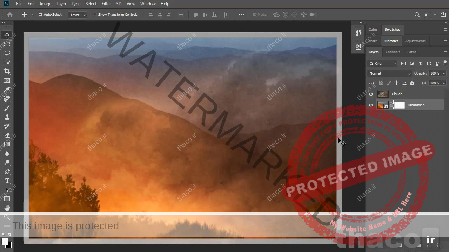Select the Clouds layer thumbnail
449x252 pixels.
383,94
